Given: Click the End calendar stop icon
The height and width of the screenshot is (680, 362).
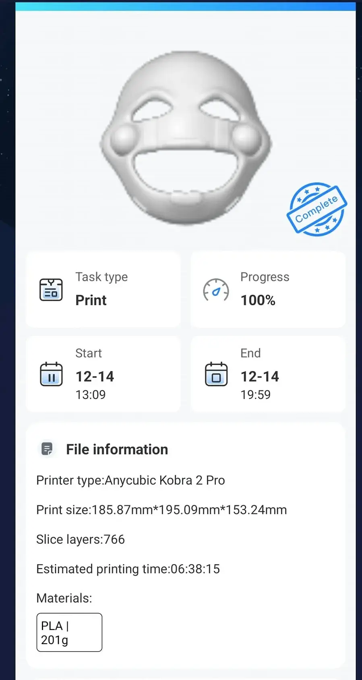Looking at the screenshot, I should pyautogui.click(x=216, y=374).
